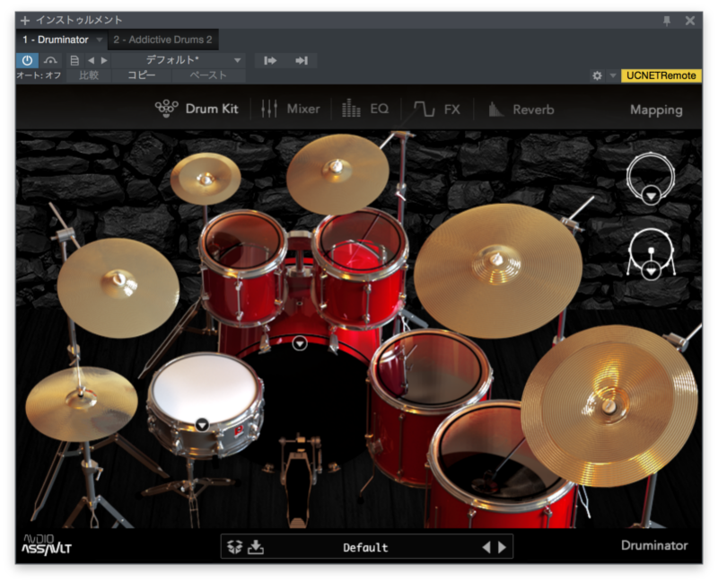Toggle オート:オフ automation setting
Image resolution: width=718 pixels, height=583 pixels.
click(x=39, y=75)
